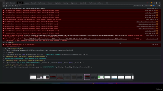This screenshot has height=91, width=163.
Task: Activate the inspect element picker icon
Action: pos(4,3)
